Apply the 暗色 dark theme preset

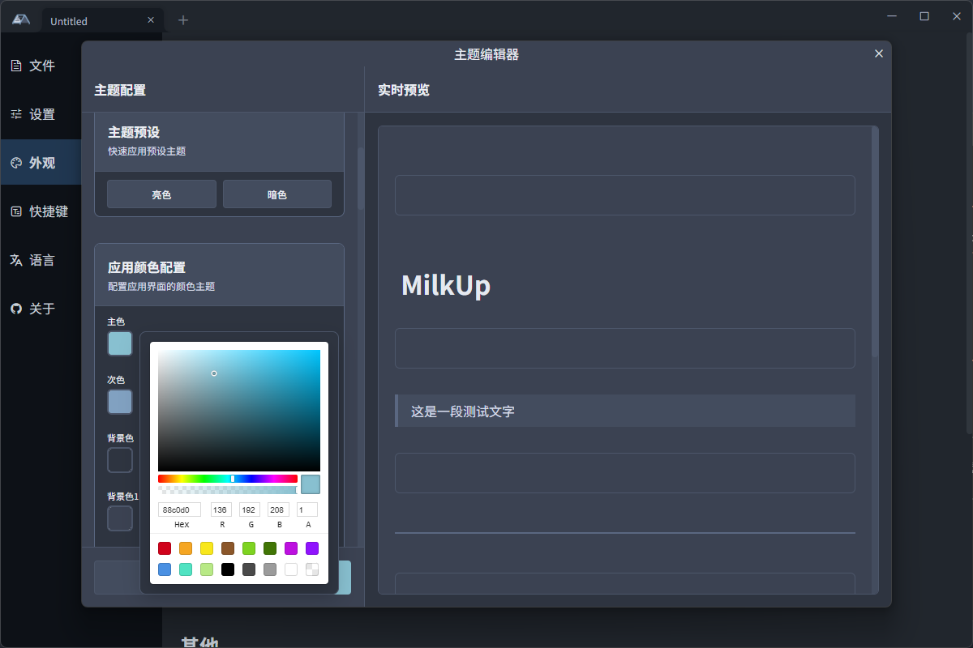pos(276,194)
